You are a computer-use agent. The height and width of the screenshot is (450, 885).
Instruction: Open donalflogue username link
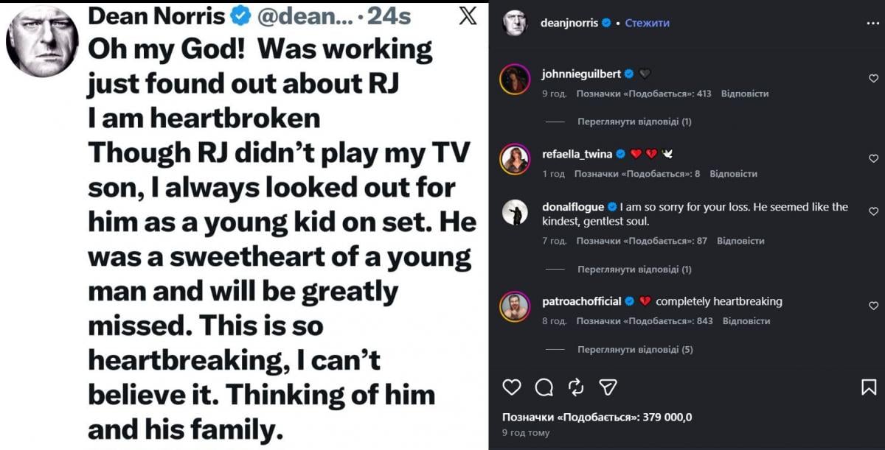coord(573,207)
